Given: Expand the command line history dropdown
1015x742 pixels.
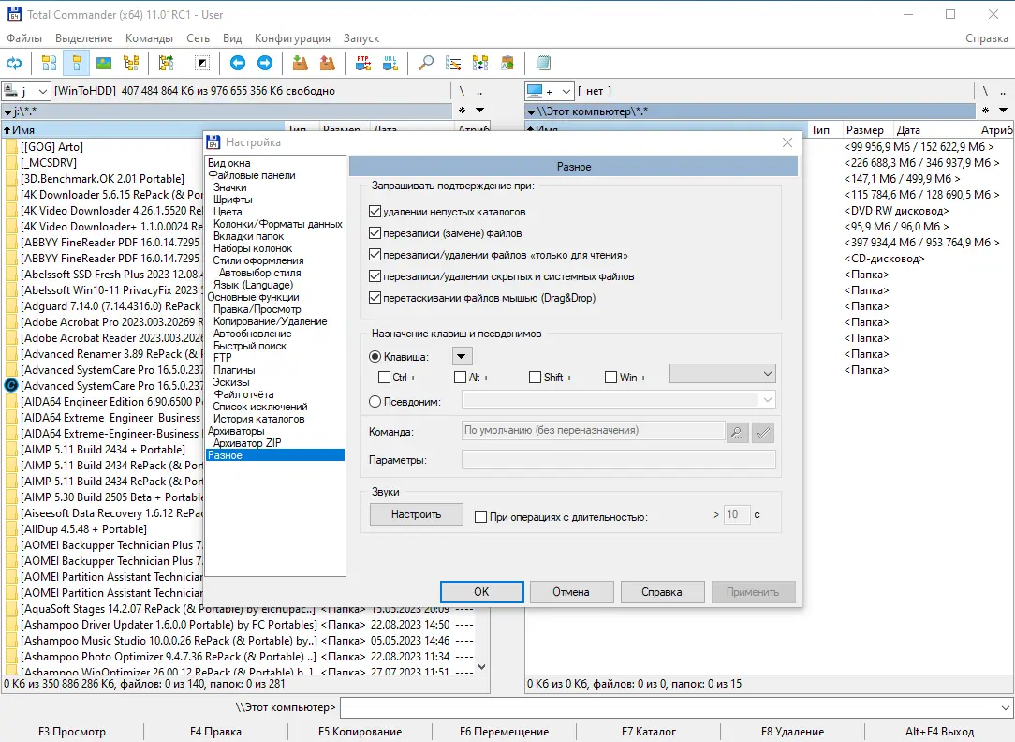Looking at the screenshot, I should point(1006,707).
